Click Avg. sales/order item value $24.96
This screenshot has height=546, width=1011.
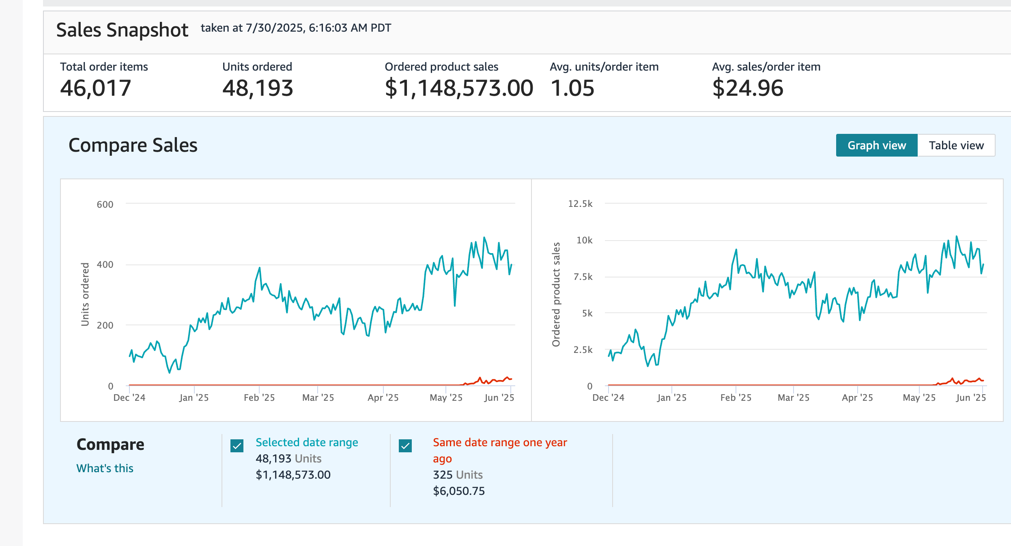pos(748,88)
